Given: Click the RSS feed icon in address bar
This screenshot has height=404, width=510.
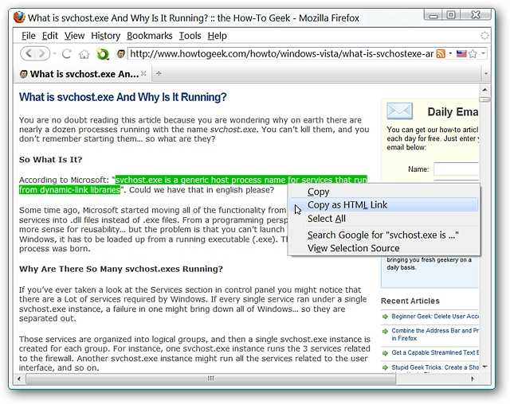Looking at the screenshot, I should point(441,53).
